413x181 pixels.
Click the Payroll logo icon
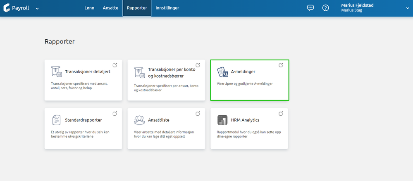(6, 8)
